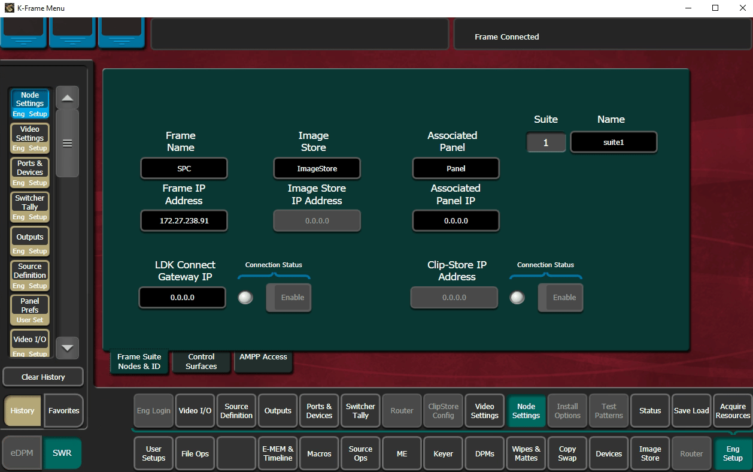Open the Source Ops menu
Screen dimensions: 753x472
[360, 453]
